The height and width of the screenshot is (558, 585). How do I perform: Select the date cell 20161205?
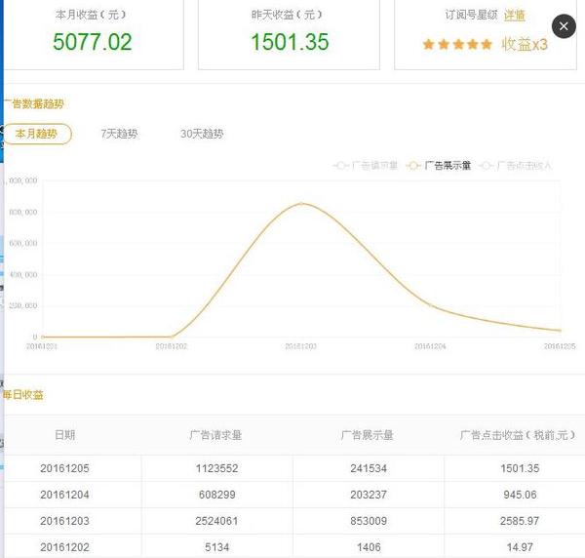point(64,468)
